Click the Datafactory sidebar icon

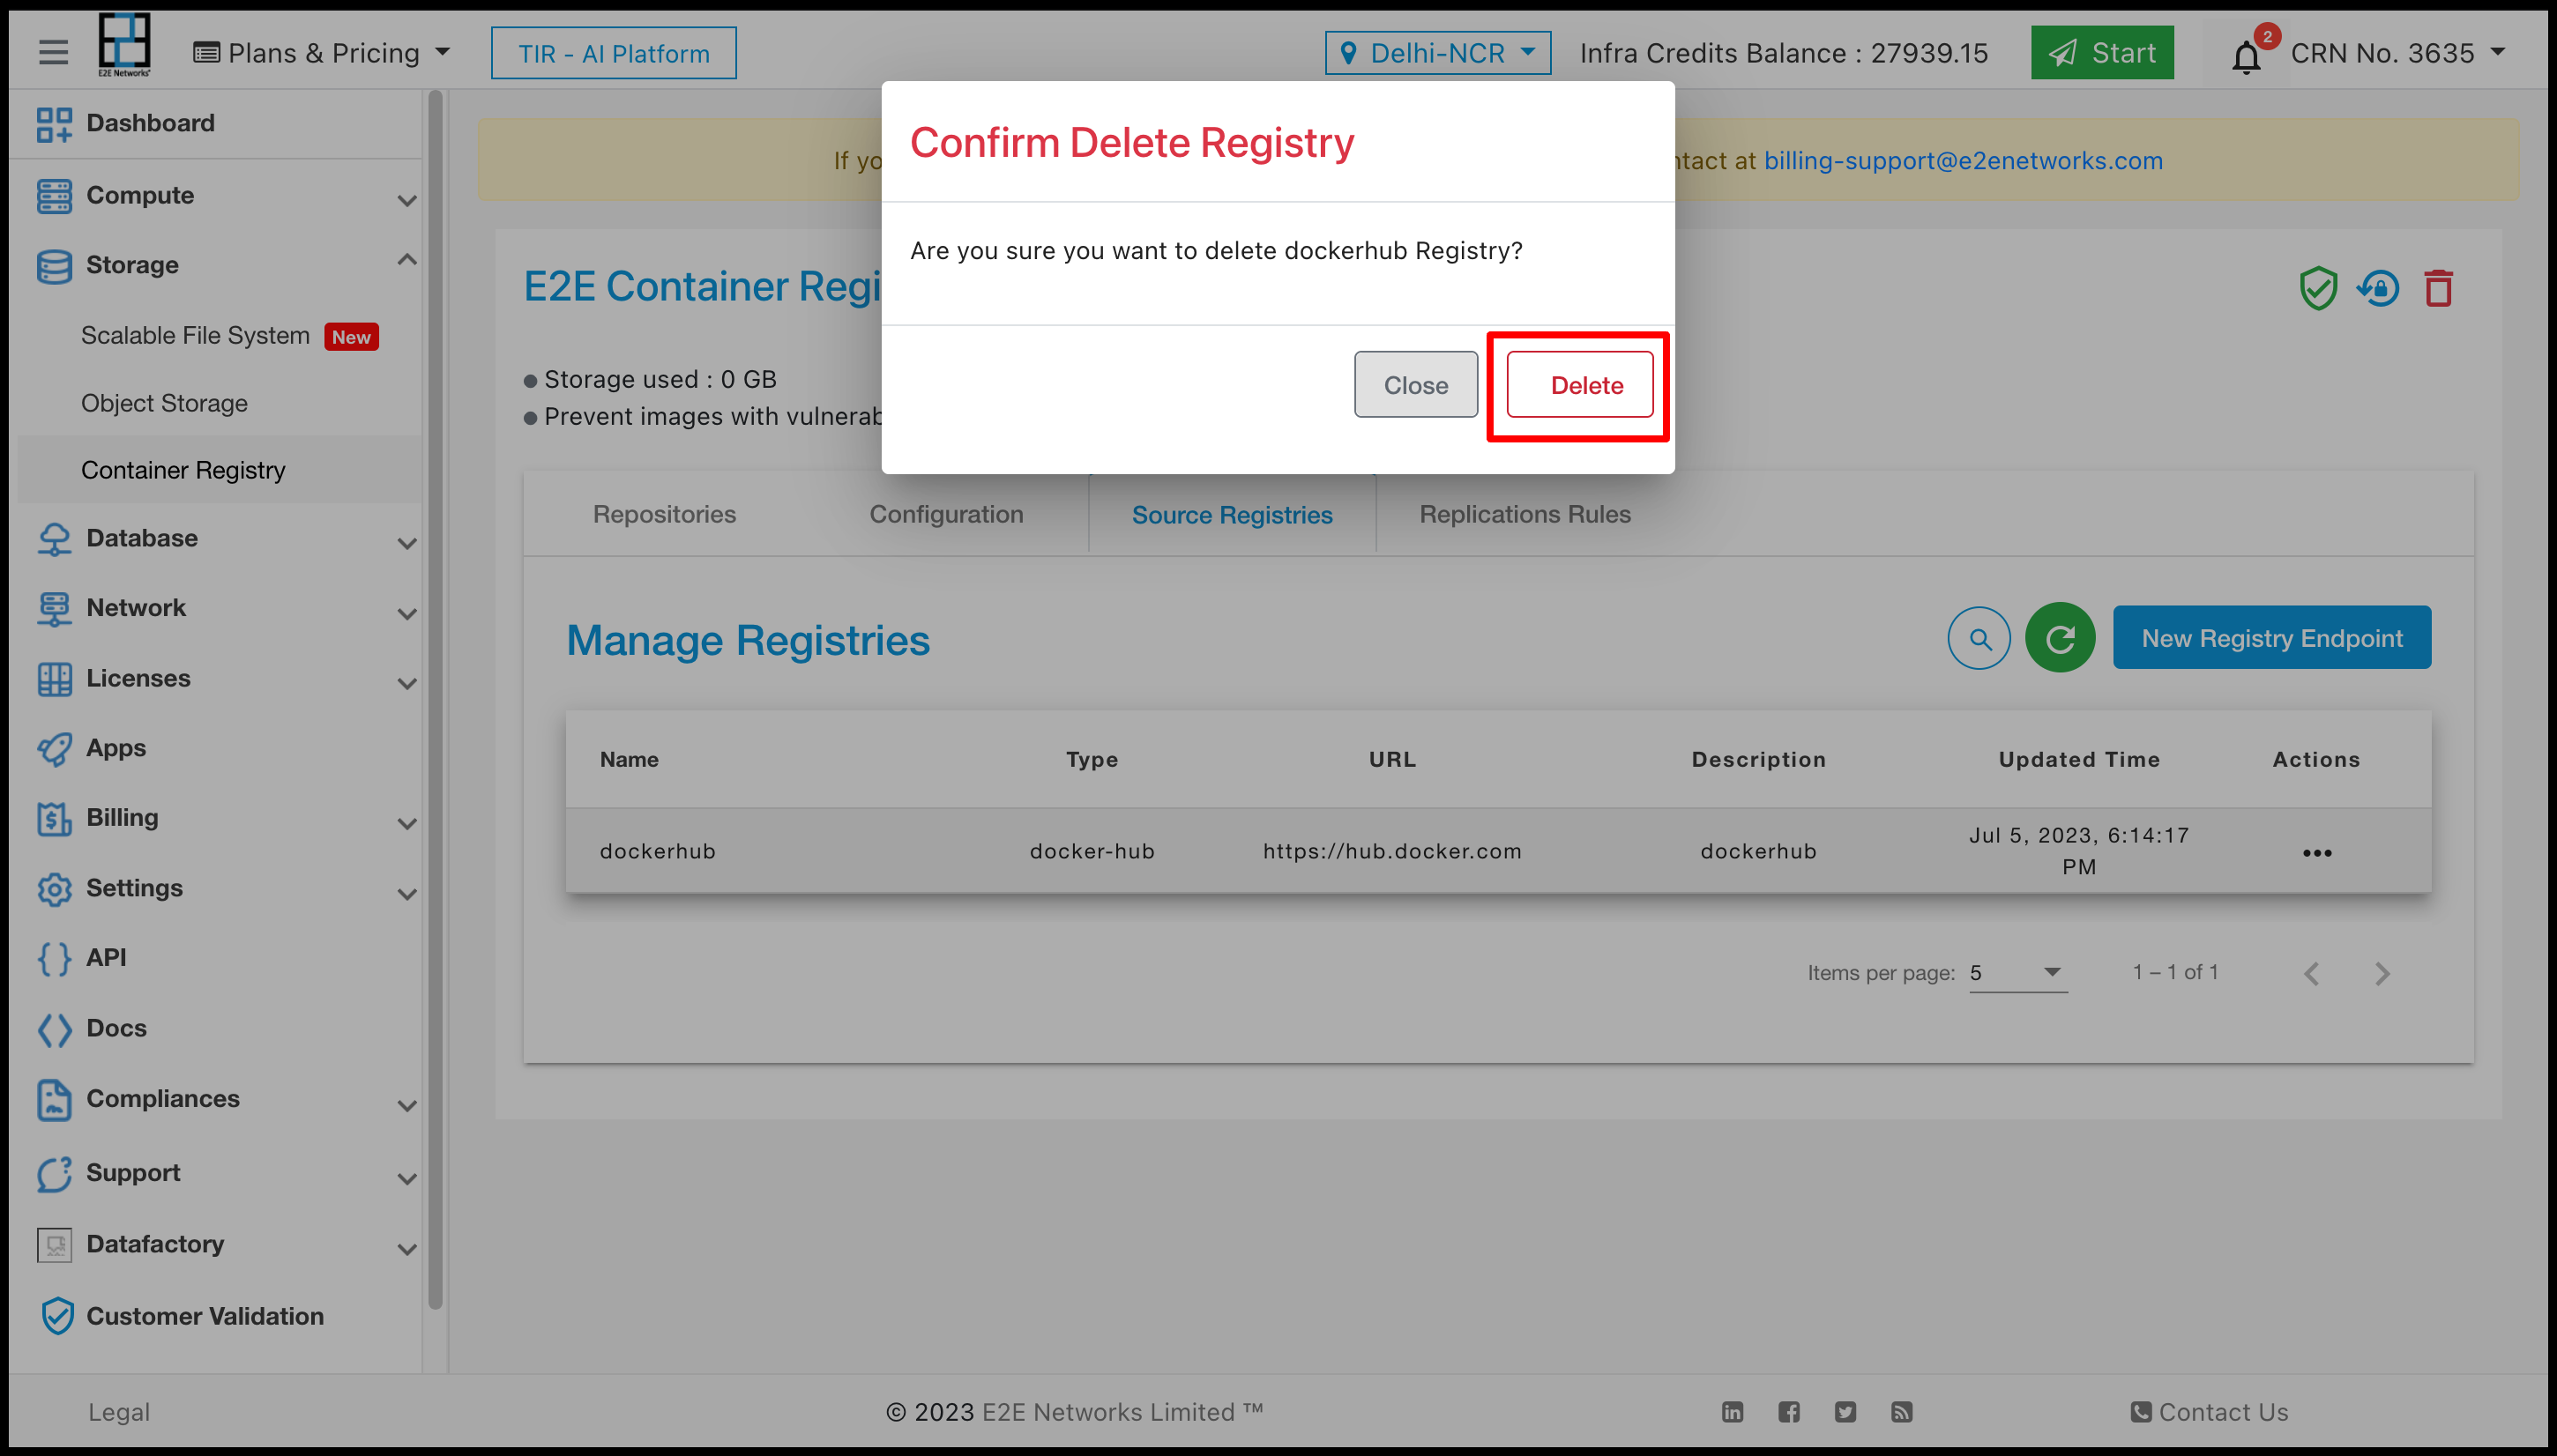54,1245
